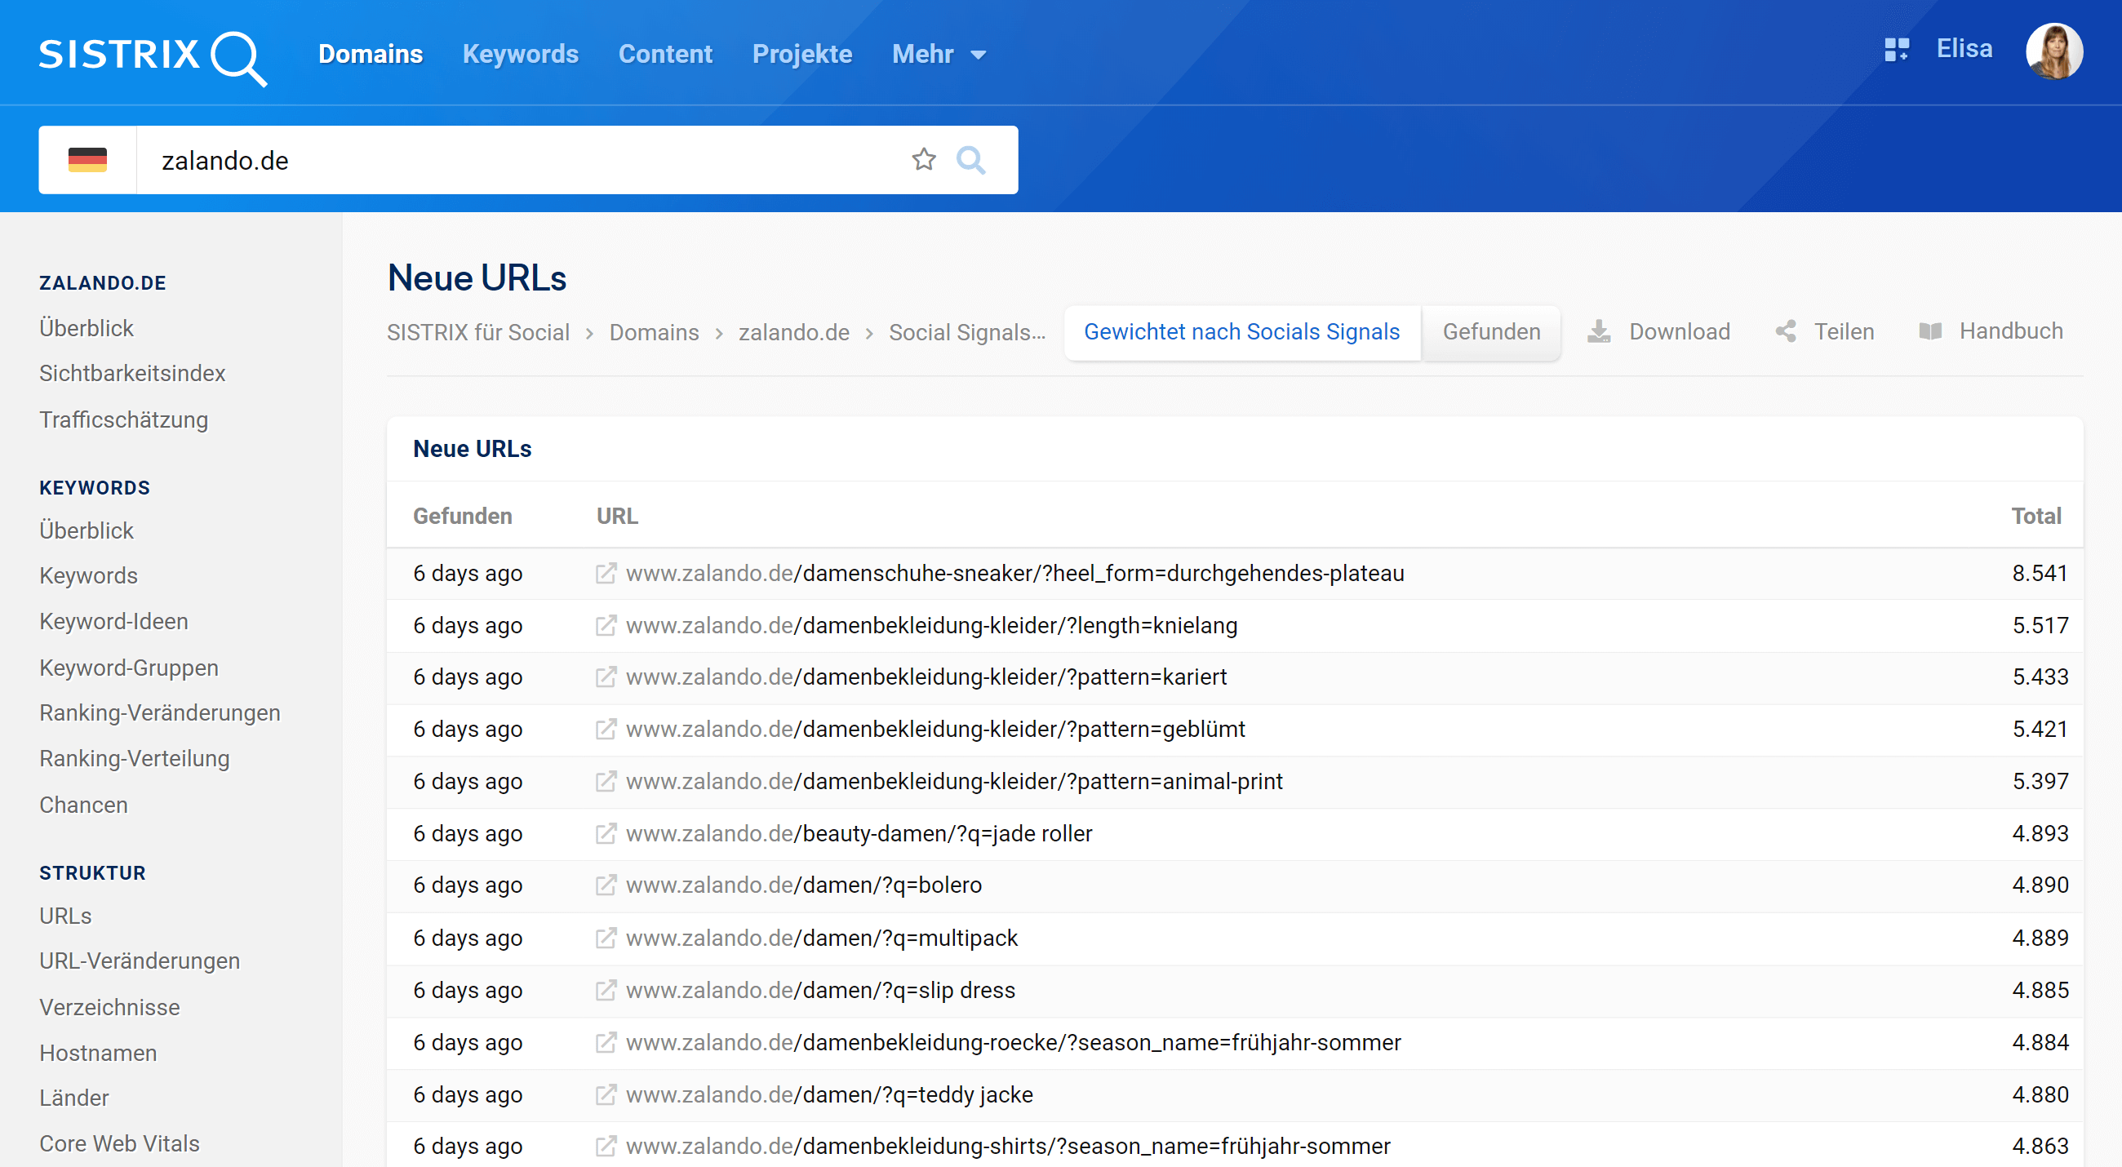Go to the Projekte navigation tab

tap(801, 55)
